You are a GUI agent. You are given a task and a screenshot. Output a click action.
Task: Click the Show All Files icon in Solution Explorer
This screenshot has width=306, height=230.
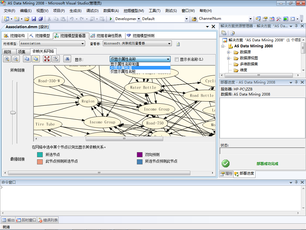232,33
